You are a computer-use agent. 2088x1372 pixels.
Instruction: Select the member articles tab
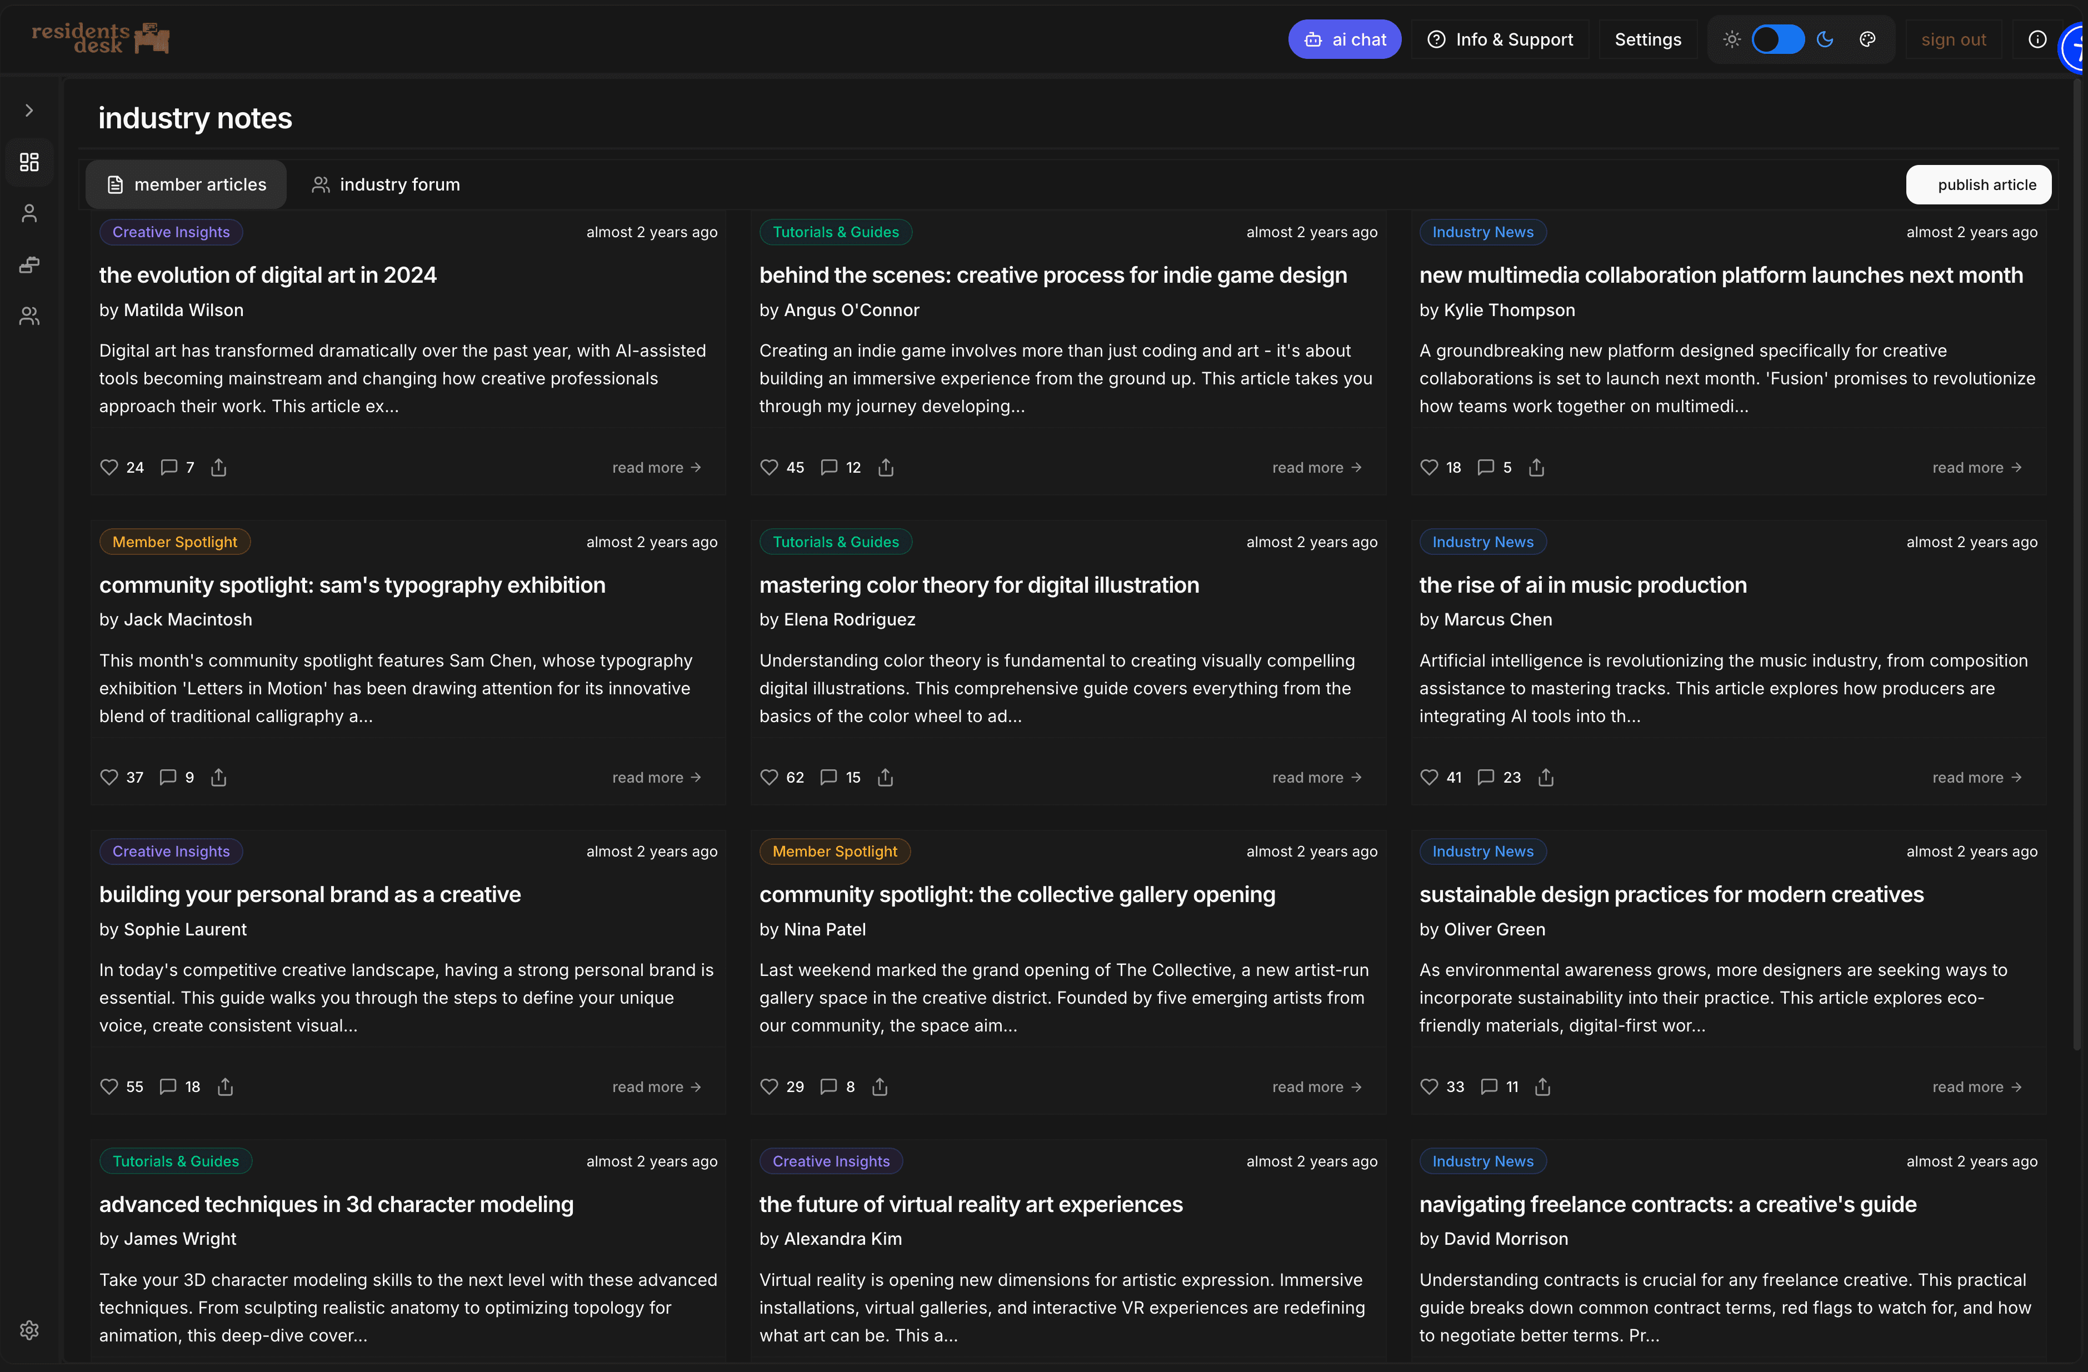coord(186,184)
